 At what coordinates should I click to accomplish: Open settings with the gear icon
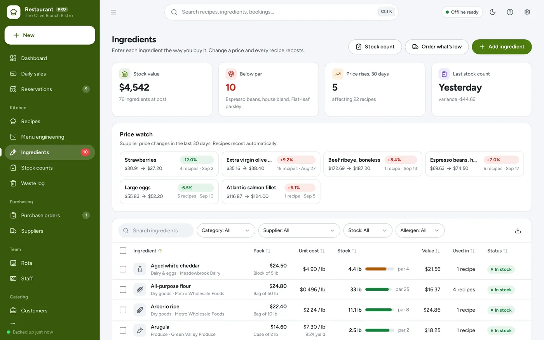coord(527,12)
